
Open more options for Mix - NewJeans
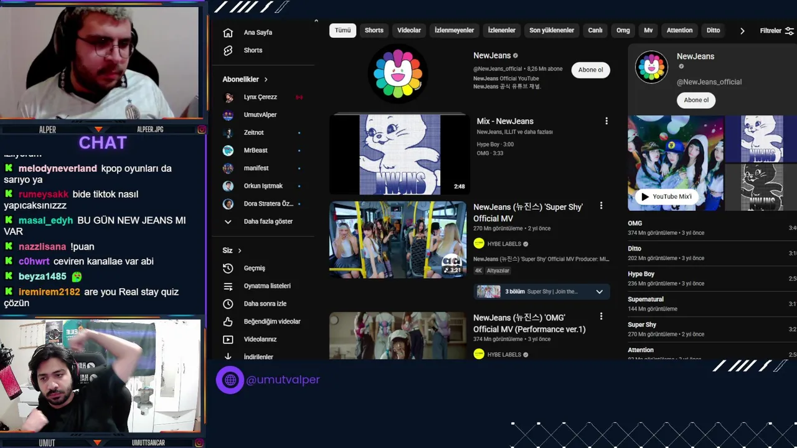(x=606, y=121)
